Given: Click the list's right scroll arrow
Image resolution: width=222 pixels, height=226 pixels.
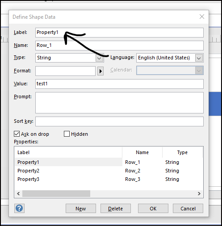Looking at the screenshot, I should 199,193.
